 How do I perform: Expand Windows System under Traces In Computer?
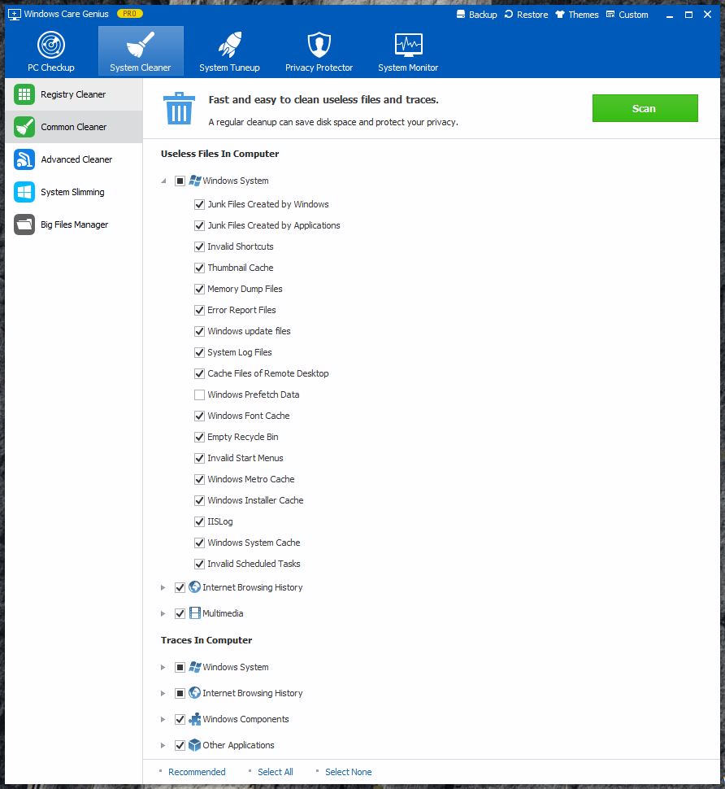click(163, 667)
